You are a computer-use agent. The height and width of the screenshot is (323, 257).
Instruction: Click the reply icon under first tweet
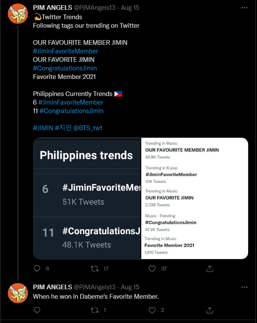[37, 268]
